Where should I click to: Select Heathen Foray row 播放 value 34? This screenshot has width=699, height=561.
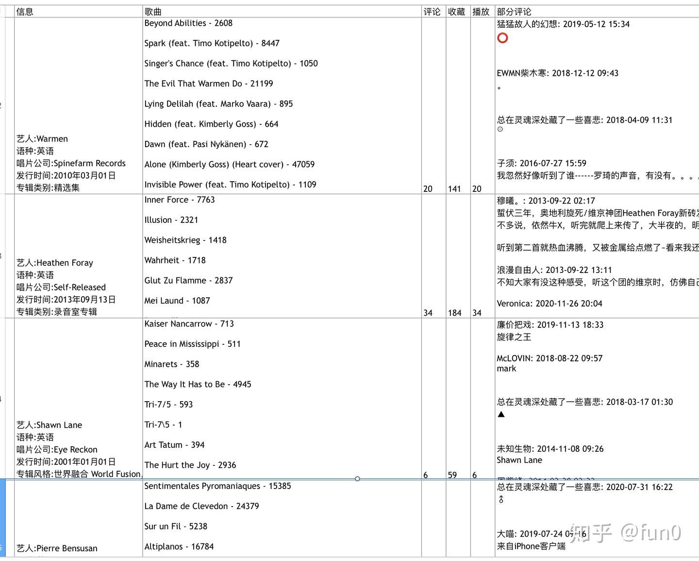point(477,313)
